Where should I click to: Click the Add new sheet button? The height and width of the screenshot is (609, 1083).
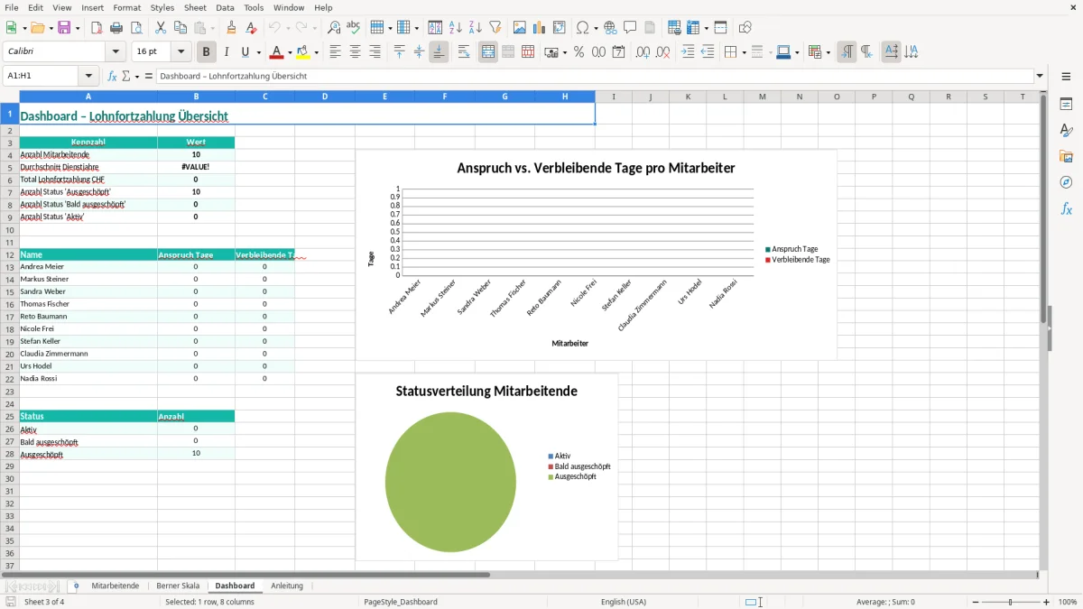pyautogui.click(x=76, y=586)
